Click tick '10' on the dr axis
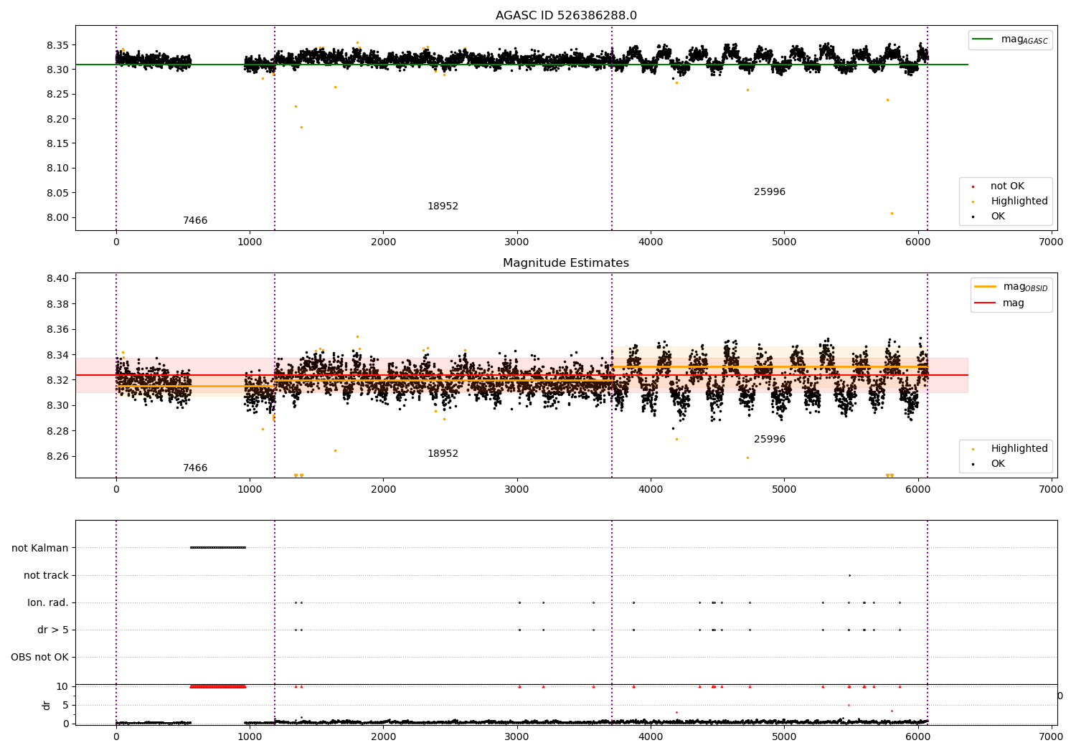This screenshot has width=1076, height=753. [62, 687]
